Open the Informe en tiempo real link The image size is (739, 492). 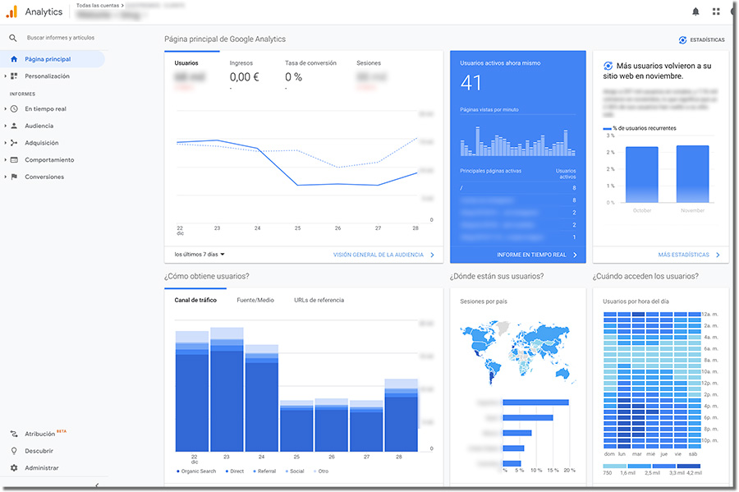pos(531,255)
